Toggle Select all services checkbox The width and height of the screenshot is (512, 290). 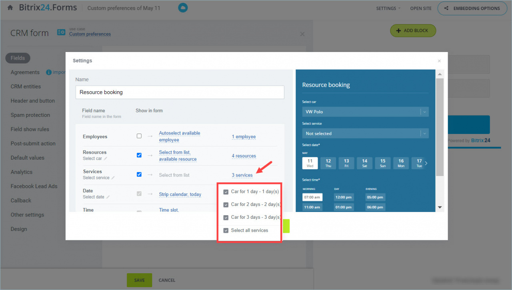pos(226,231)
